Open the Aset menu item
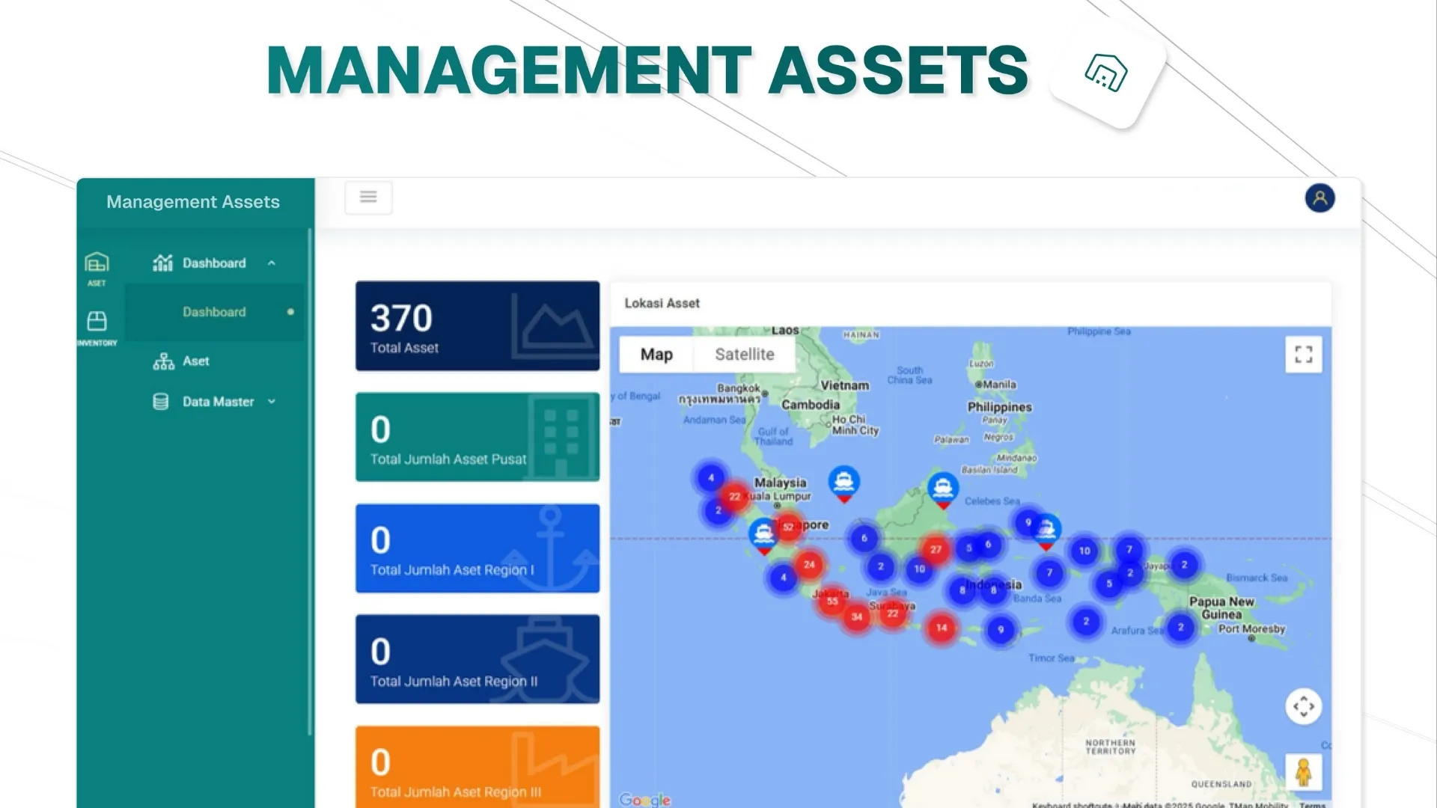 pyautogui.click(x=196, y=361)
